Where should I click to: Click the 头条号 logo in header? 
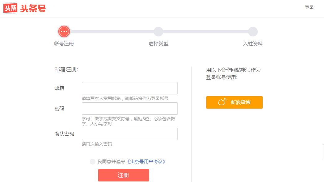pyautogui.click(x=24, y=8)
